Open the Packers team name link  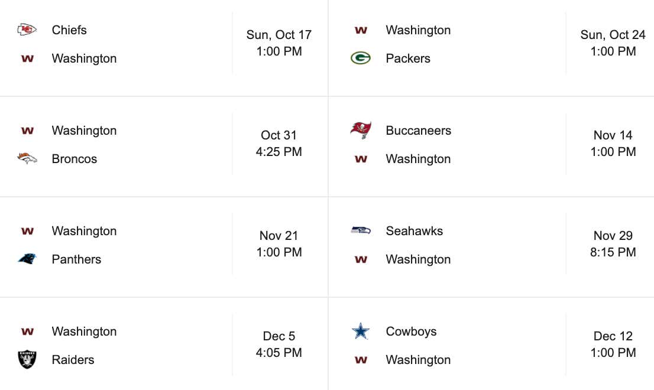pos(408,58)
